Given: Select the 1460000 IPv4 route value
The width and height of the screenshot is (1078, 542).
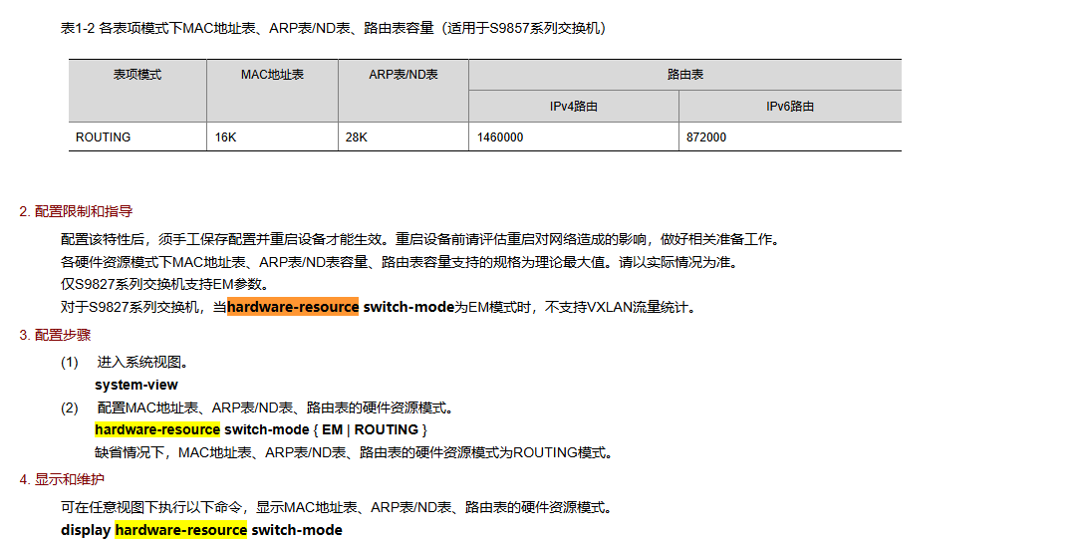Looking at the screenshot, I should [500, 137].
